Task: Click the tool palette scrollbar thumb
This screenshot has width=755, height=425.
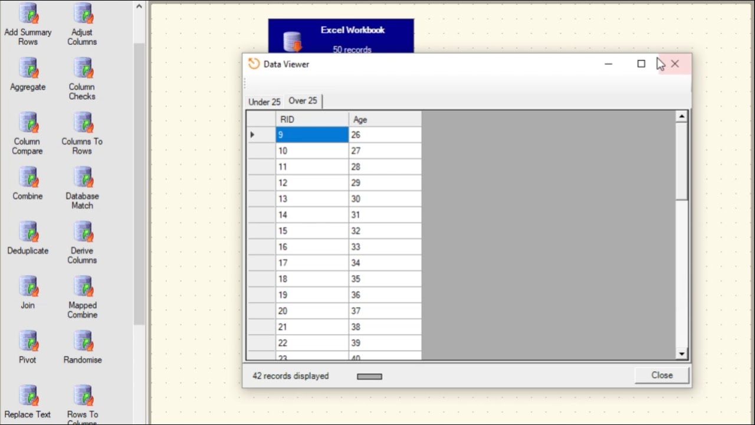Action: (139, 184)
